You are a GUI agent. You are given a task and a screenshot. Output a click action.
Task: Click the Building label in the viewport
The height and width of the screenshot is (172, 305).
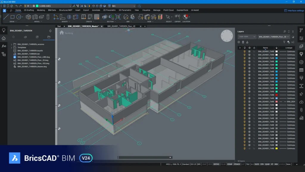69,33
